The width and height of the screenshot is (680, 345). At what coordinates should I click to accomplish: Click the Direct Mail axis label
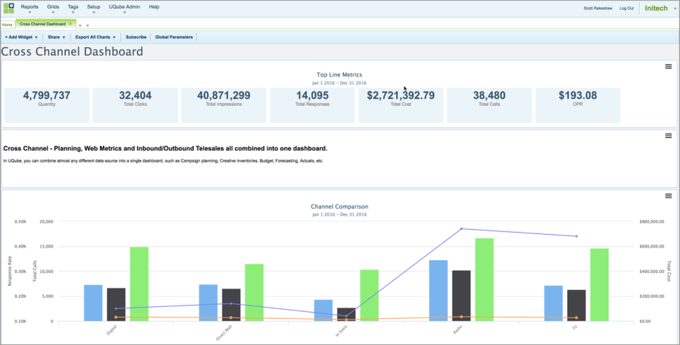pyautogui.click(x=224, y=333)
